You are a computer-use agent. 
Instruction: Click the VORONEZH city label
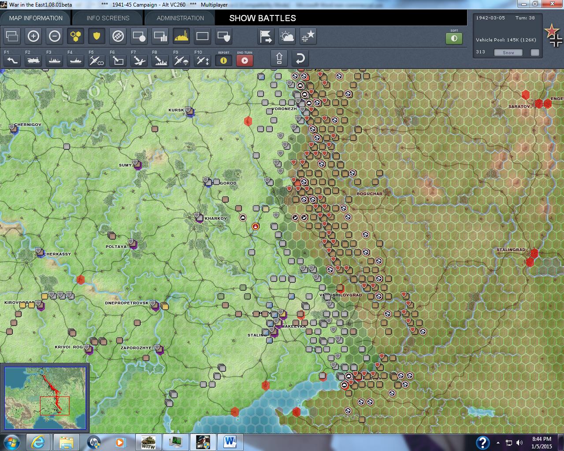284,109
